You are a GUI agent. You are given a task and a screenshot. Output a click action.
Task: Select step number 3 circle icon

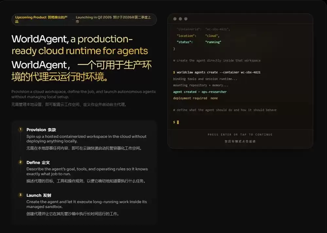[20, 195]
